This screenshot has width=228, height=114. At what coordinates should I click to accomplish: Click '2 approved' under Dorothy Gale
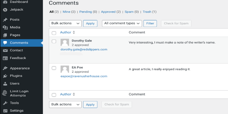coord(80,45)
